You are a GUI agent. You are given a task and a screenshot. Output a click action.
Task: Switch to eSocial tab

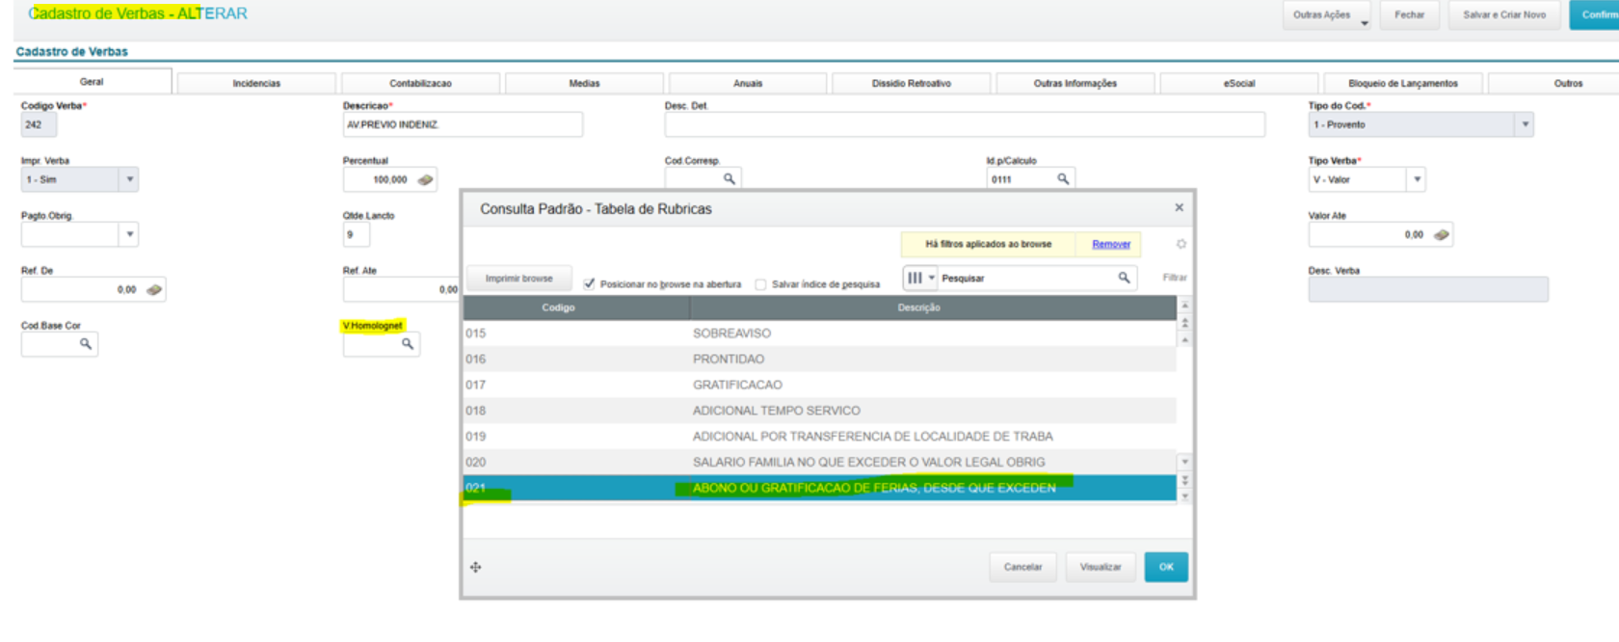[x=1239, y=83]
